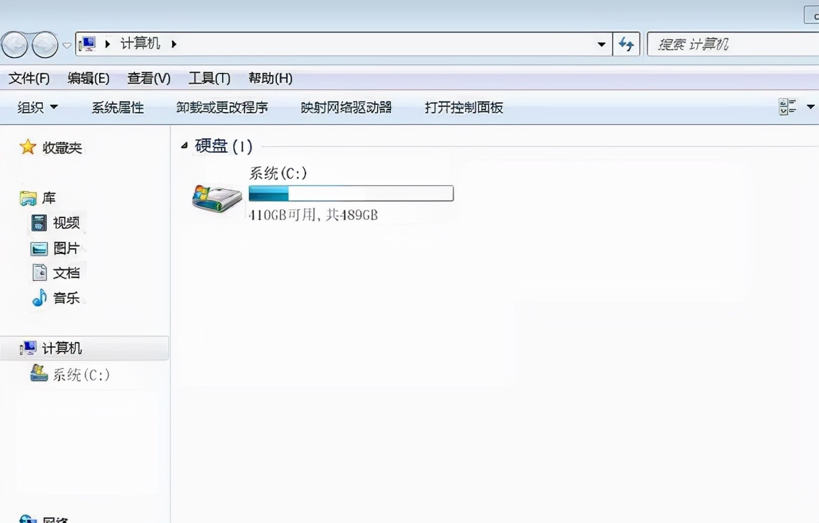
Task: Click the C drive capacity usage bar
Action: [x=351, y=193]
